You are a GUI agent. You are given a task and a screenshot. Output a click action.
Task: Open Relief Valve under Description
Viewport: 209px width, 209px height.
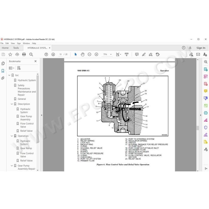[26, 131]
